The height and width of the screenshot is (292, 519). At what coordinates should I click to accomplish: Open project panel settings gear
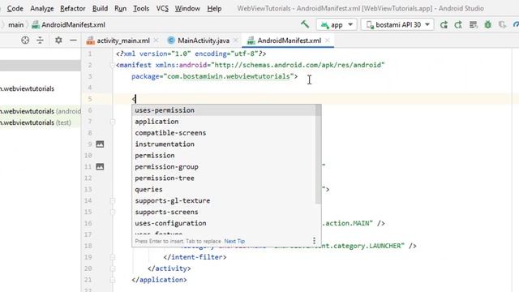(58, 41)
